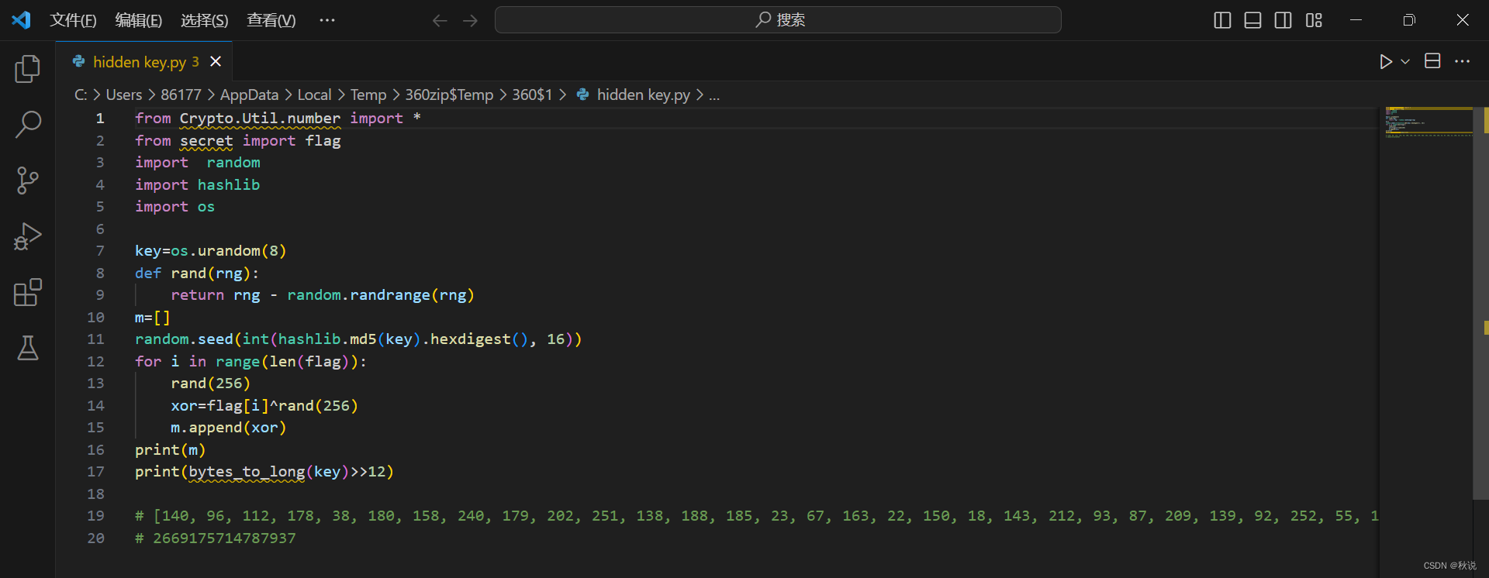Open the Search view in activity bar
Screen dimensions: 1489x578
click(x=28, y=124)
